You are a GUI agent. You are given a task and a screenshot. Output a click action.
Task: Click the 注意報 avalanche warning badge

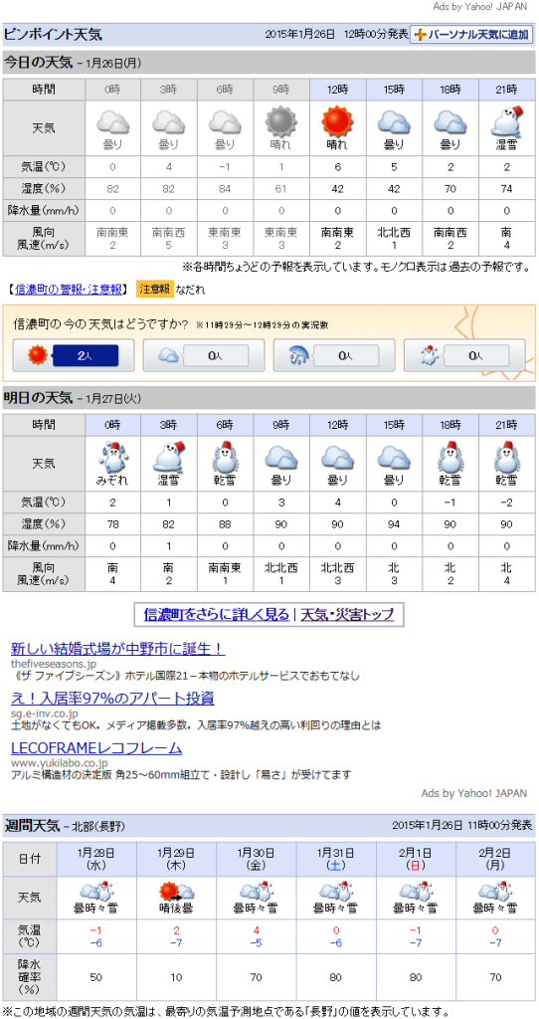154,290
